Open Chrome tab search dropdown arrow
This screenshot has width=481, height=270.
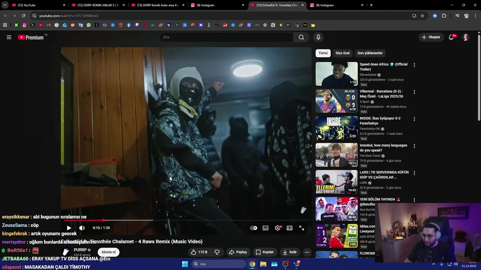point(5,5)
